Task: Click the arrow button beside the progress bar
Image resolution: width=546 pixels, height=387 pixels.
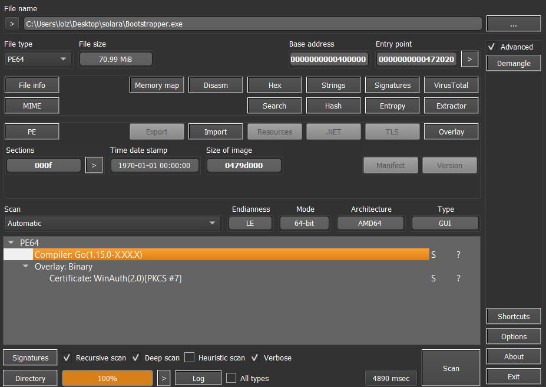Action: click(165, 378)
